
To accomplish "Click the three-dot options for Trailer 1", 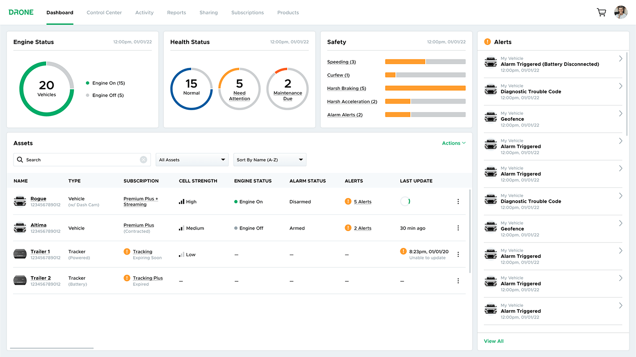I will tap(458, 254).
